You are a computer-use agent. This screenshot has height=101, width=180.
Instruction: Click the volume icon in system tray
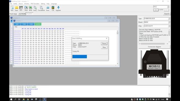pyautogui.click(x=159, y=99)
